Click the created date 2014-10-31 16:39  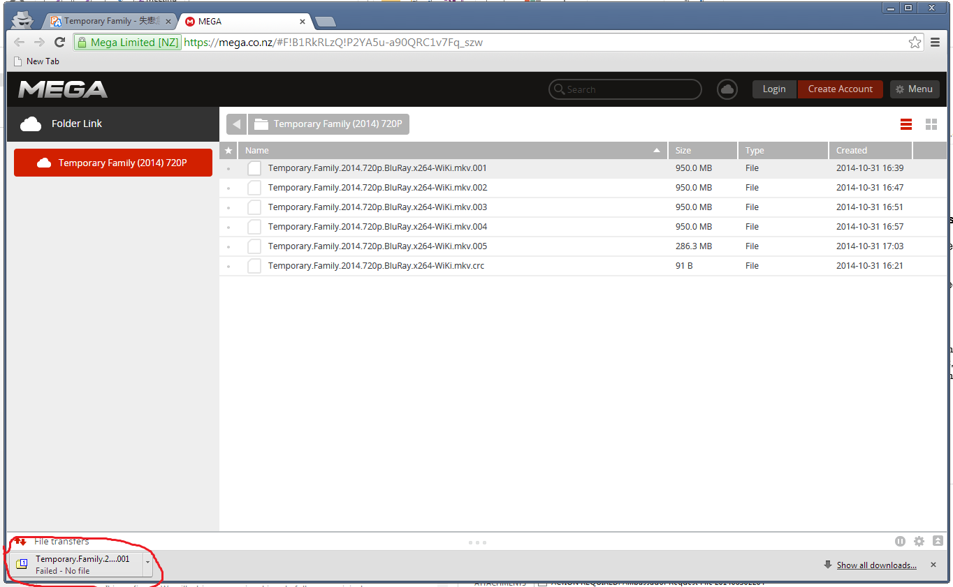tap(870, 168)
